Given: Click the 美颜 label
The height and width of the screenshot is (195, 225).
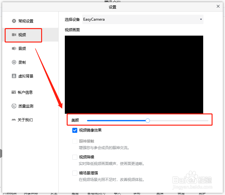Looking at the screenshot, I should [75, 120].
